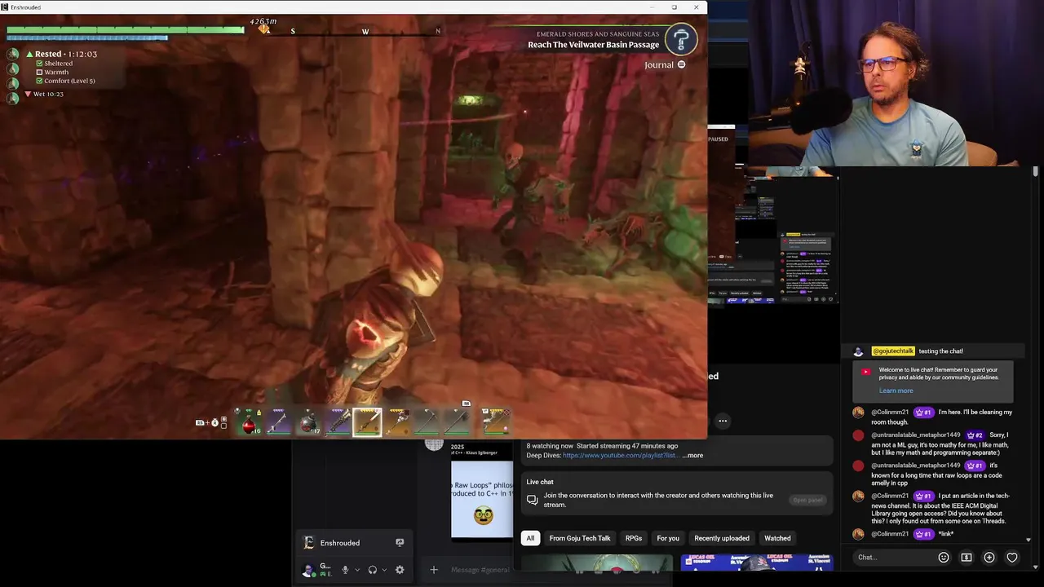Click the Enshrouded window title icon
1044x587 pixels.
click(5, 7)
